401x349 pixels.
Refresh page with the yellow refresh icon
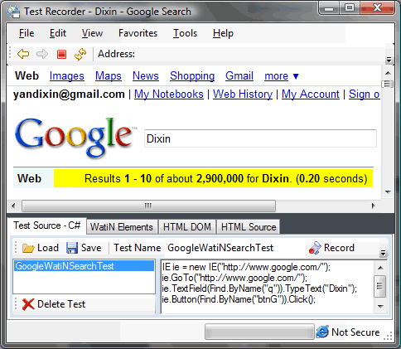click(80, 54)
